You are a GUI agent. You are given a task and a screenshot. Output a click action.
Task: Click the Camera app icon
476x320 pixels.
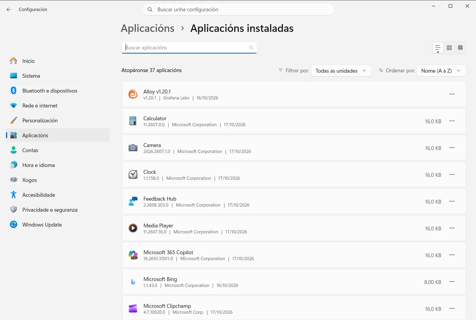[133, 148]
